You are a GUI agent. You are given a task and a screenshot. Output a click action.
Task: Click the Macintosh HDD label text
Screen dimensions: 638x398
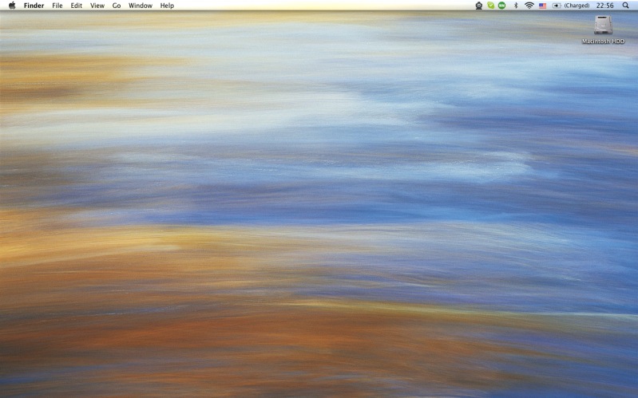[x=603, y=41]
